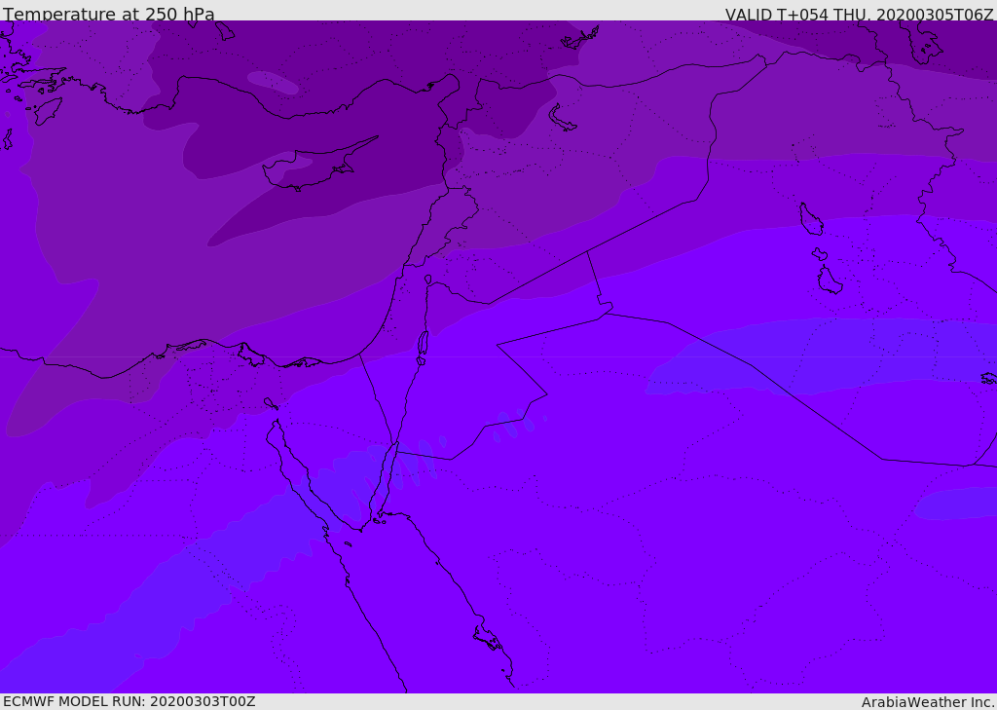Viewport: 997px width, 710px height.
Task: Click the 'Temperature at 250 hPa' title text
Action: coord(109,14)
